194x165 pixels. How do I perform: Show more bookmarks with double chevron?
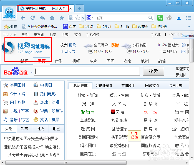pyautogui.click(x=189, y=26)
